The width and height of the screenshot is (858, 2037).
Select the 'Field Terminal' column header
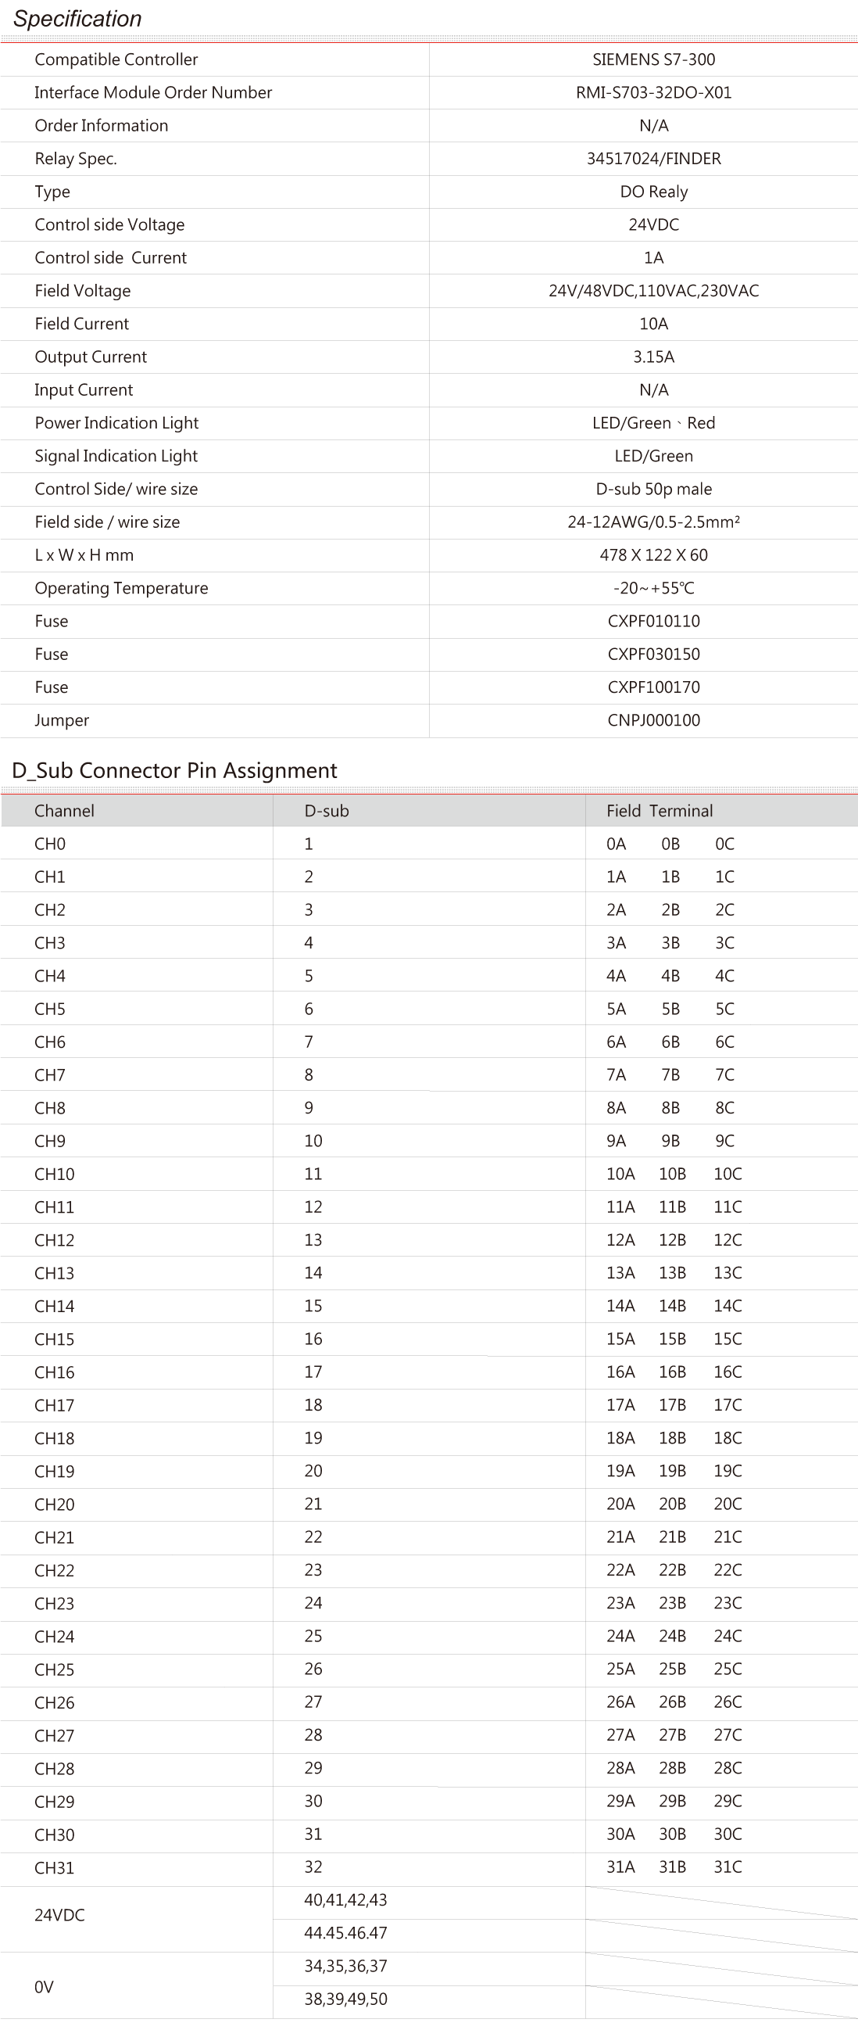coord(660,811)
